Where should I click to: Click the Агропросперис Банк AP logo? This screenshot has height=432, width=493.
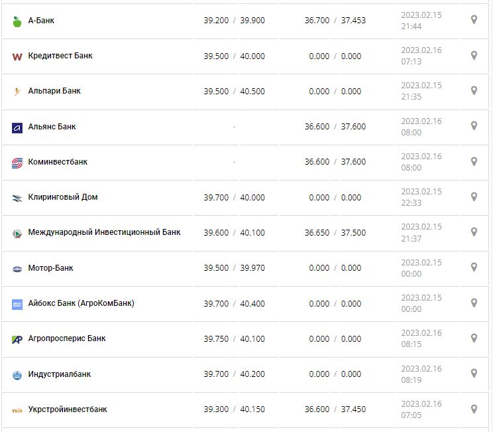[17, 339]
